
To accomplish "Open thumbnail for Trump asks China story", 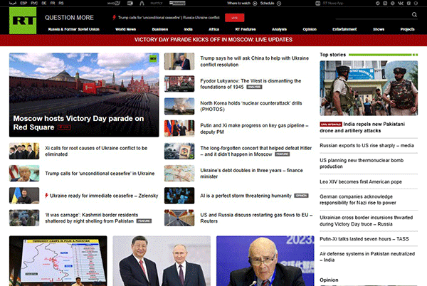I will tap(179, 61).
